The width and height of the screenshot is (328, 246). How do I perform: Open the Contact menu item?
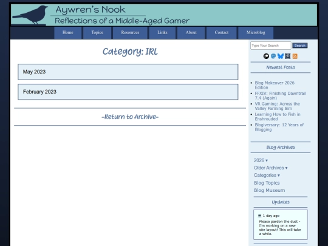222,33
